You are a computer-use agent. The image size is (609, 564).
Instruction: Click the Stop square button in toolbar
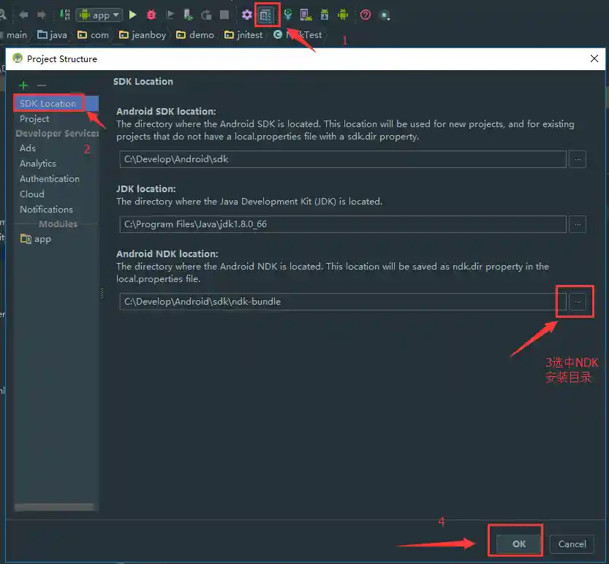pos(224,15)
